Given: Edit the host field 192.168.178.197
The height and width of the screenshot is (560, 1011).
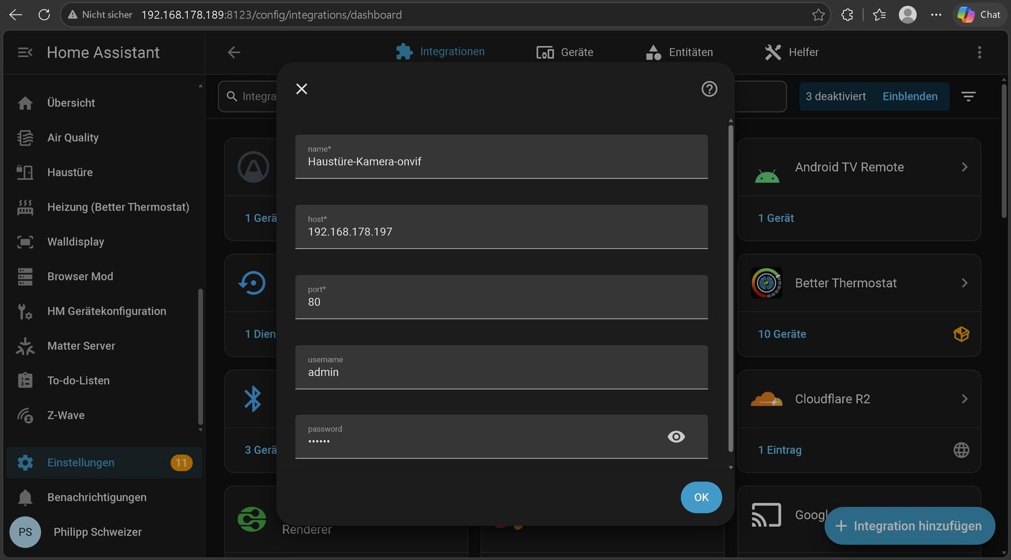Looking at the screenshot, I should [x=501, y=227].
